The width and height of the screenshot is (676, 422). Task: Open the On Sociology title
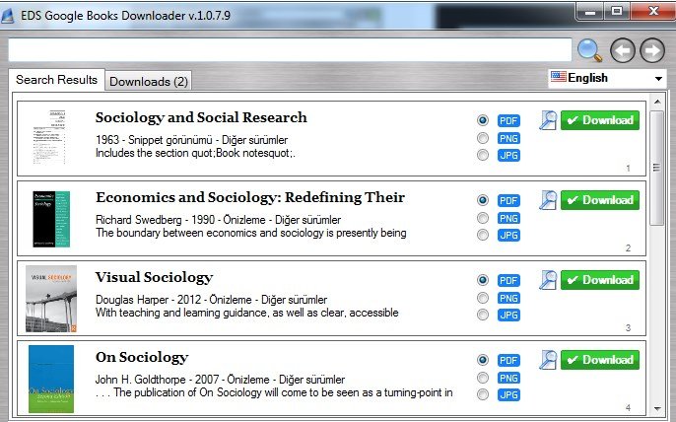(142, 357)
